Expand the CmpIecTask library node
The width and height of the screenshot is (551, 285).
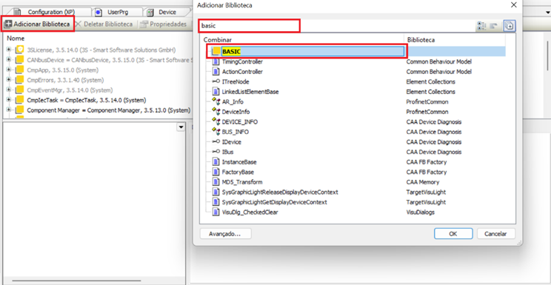click(8, 100)
